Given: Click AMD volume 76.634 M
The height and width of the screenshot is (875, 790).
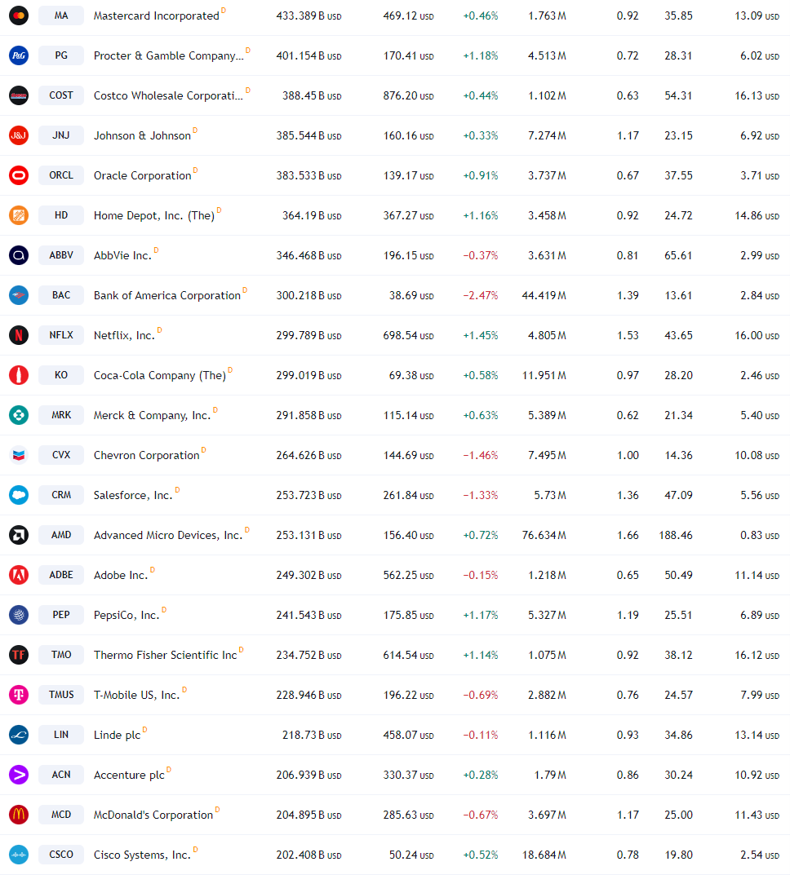Looking at the screenshot, I should pos(544,535).
